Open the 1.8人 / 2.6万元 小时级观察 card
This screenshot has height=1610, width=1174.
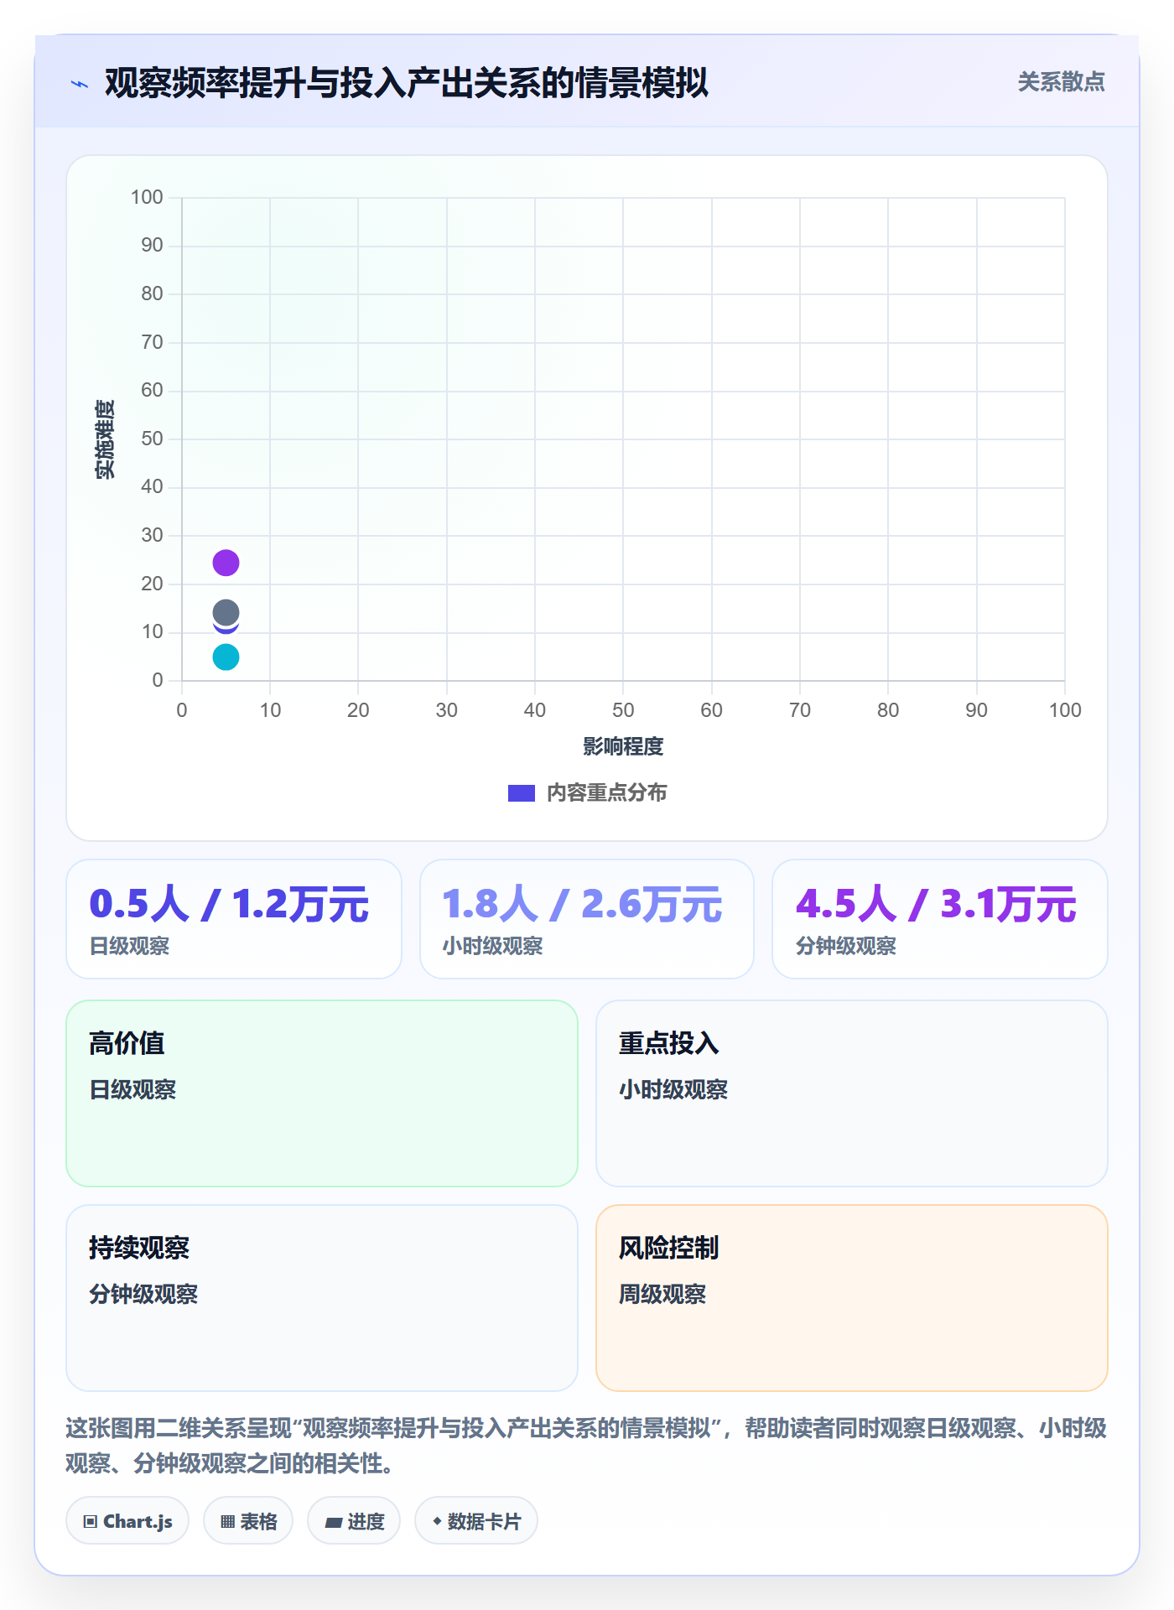tap(587, 919)
